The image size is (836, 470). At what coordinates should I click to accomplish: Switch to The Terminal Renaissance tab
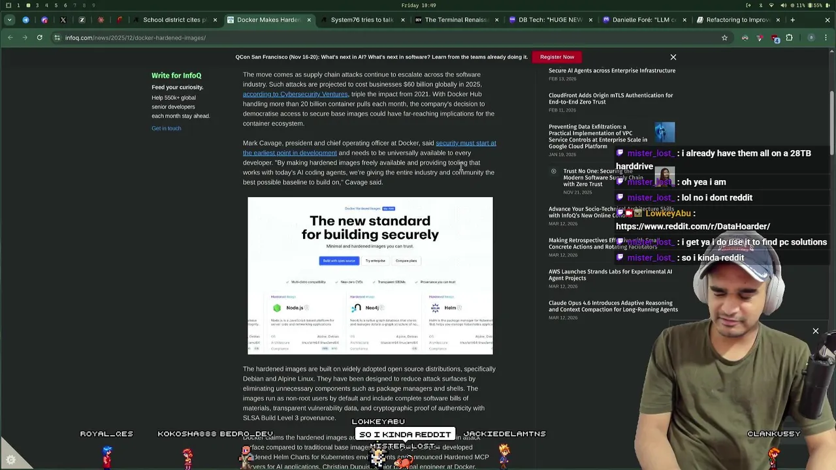(x=456, y=20)
